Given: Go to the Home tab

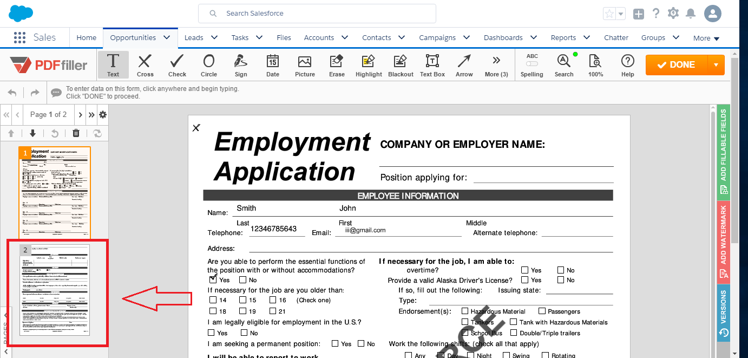Looking at the screenshot, I should (x=87, y=37).
